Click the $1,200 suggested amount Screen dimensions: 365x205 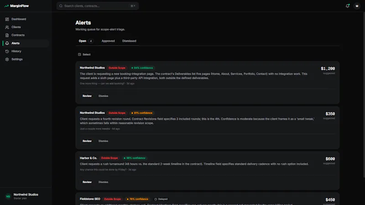(x=328, y=69)
